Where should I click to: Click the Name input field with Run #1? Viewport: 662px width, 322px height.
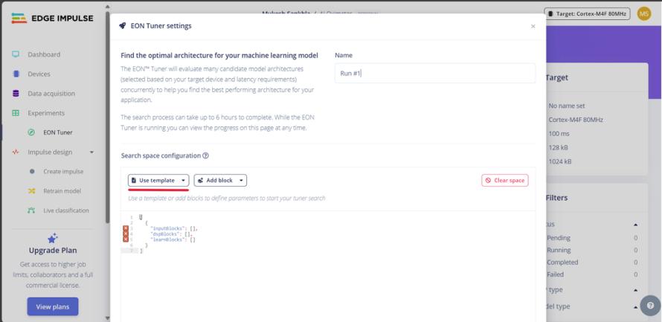[x=435, y=74]
